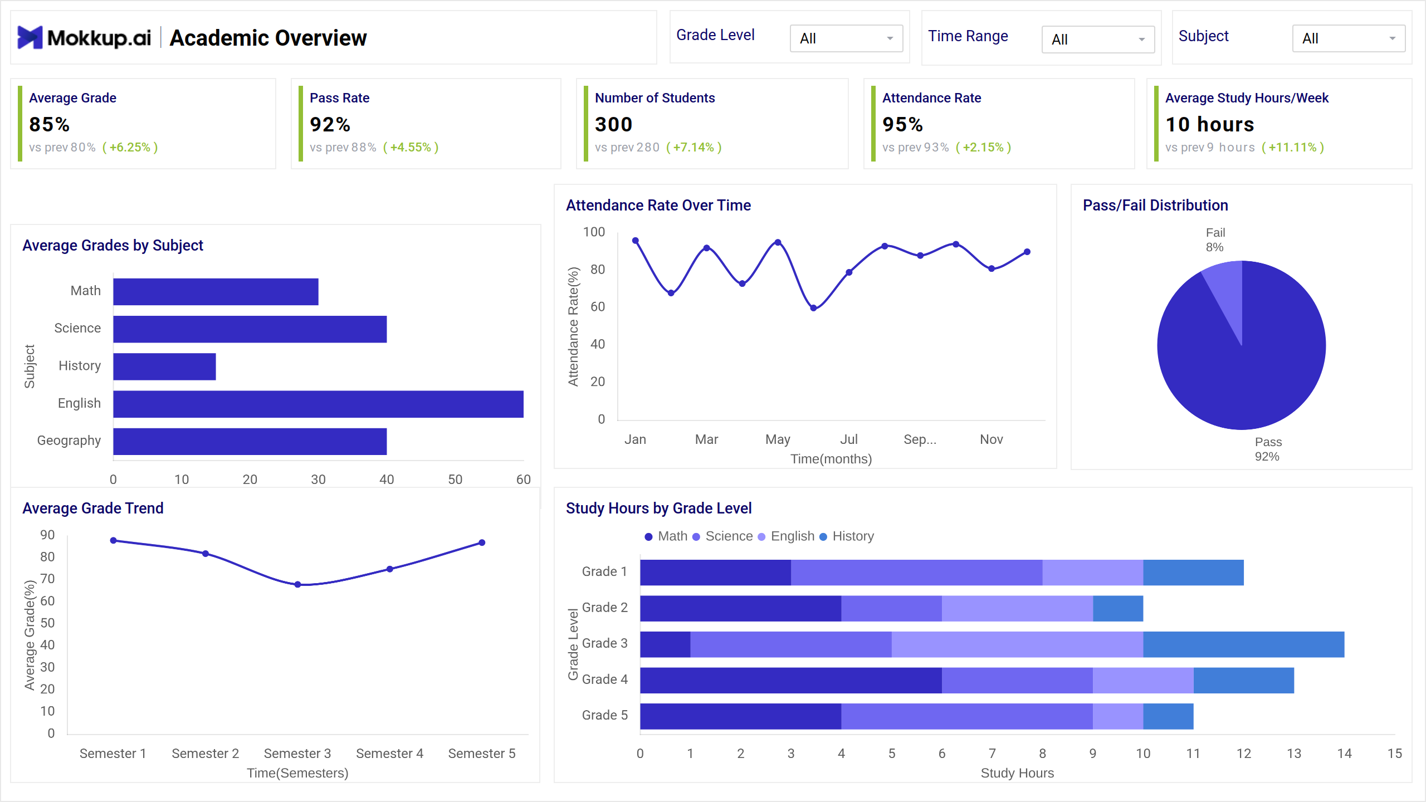The height and width of the screenshot is (802, 1426).
Task: Click the May attendance data point
Action: coord(778,242)
